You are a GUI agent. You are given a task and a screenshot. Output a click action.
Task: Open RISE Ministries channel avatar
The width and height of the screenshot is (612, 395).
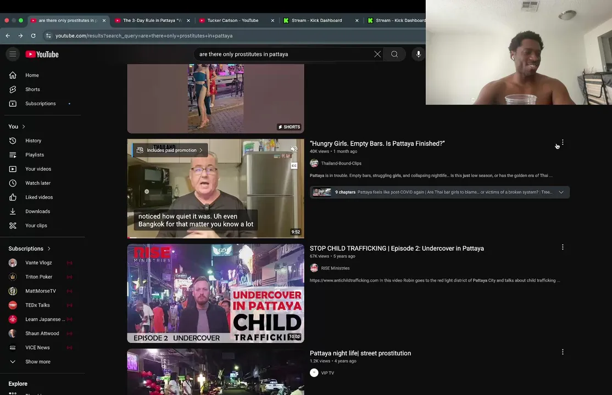314,268
